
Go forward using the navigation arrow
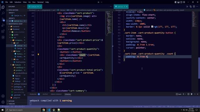(102, 2)
